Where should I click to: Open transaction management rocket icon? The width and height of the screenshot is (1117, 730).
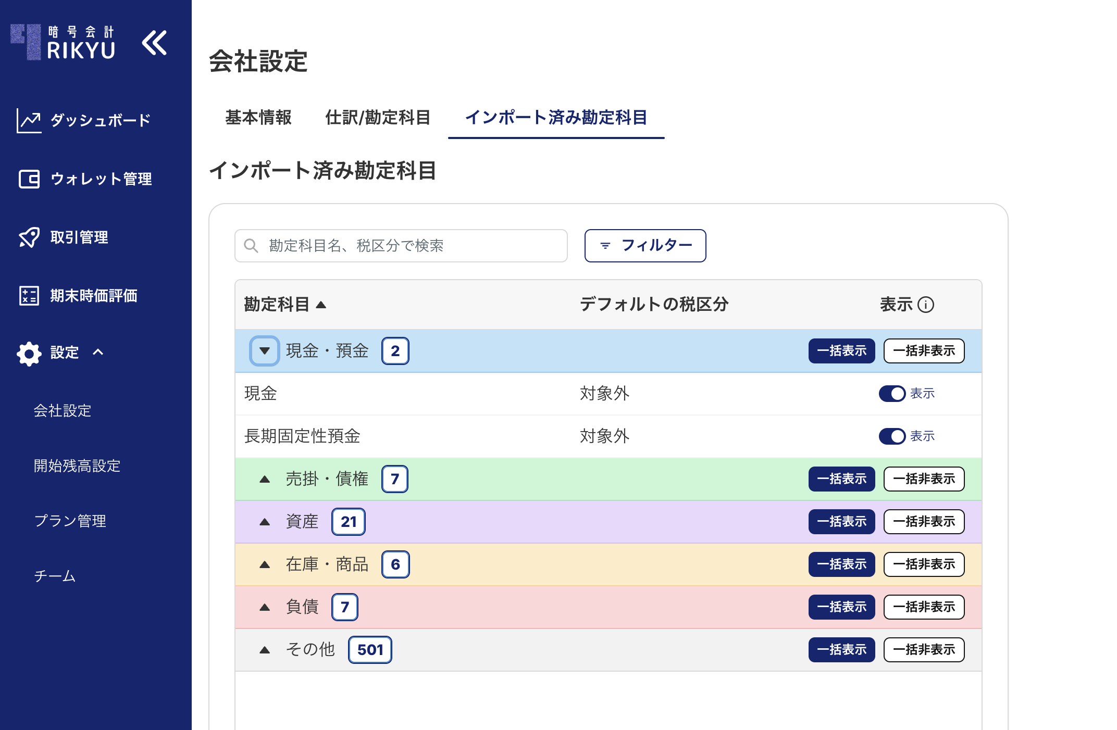pos(29,237)
